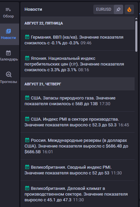Open the UK business climate news item

(78, 194)
